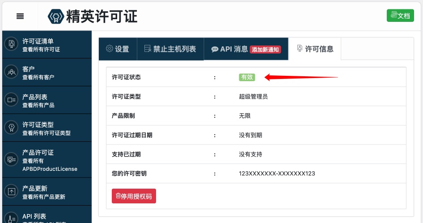Click the 支持已过期 row label
This screenshot has width=423, height=223.
click(126, 154)
